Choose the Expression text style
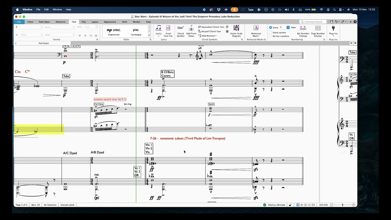 point(114,32)
